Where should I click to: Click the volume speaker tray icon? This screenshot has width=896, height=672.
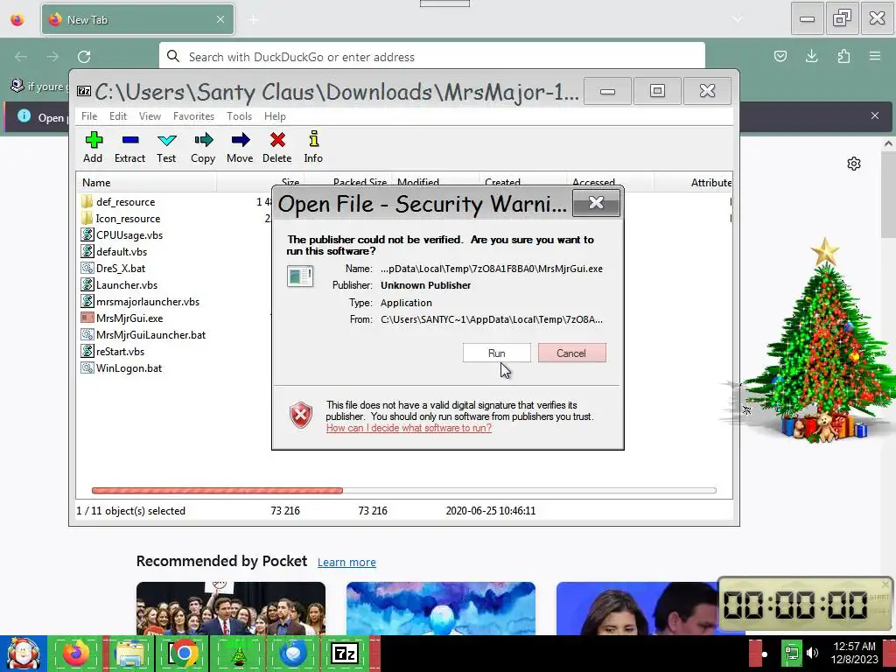pyautogui.click(x=813, y=653)
